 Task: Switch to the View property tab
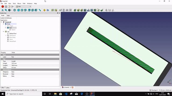pos(2,87)
